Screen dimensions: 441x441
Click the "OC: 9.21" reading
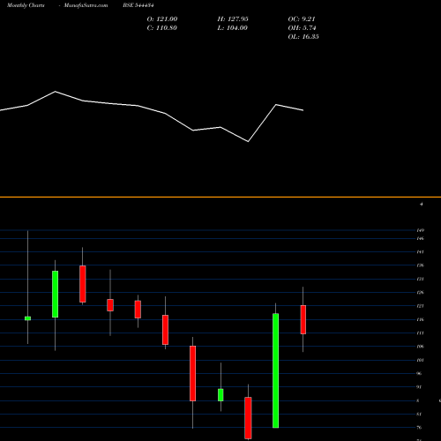click(302, 19)
